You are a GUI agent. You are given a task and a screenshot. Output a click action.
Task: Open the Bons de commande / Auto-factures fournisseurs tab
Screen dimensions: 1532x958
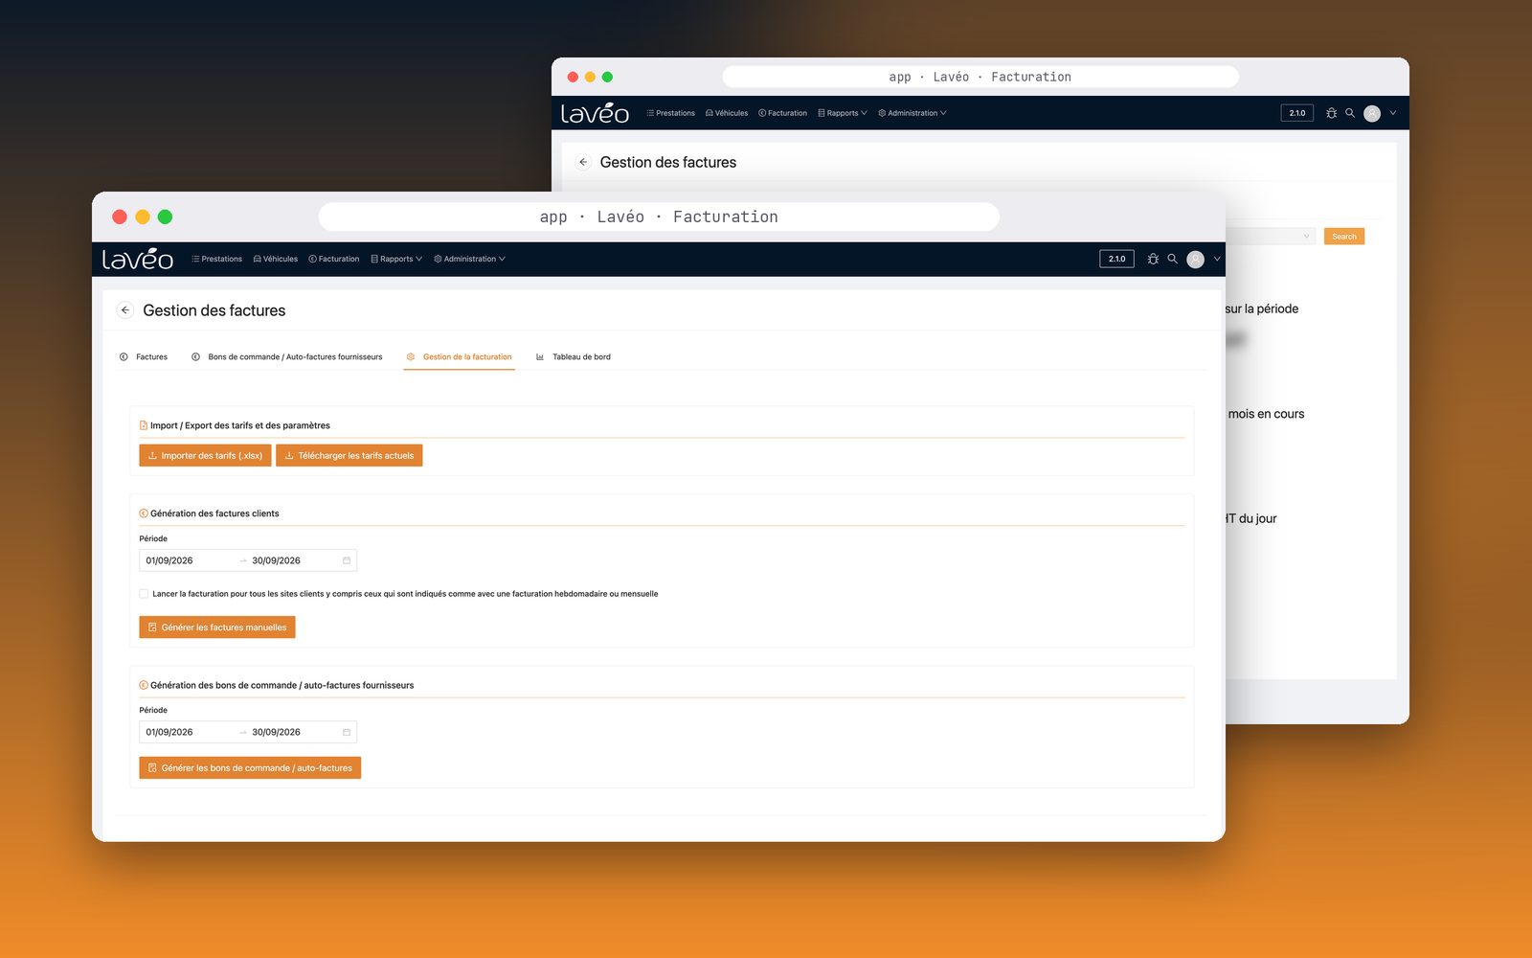[287, 357]
